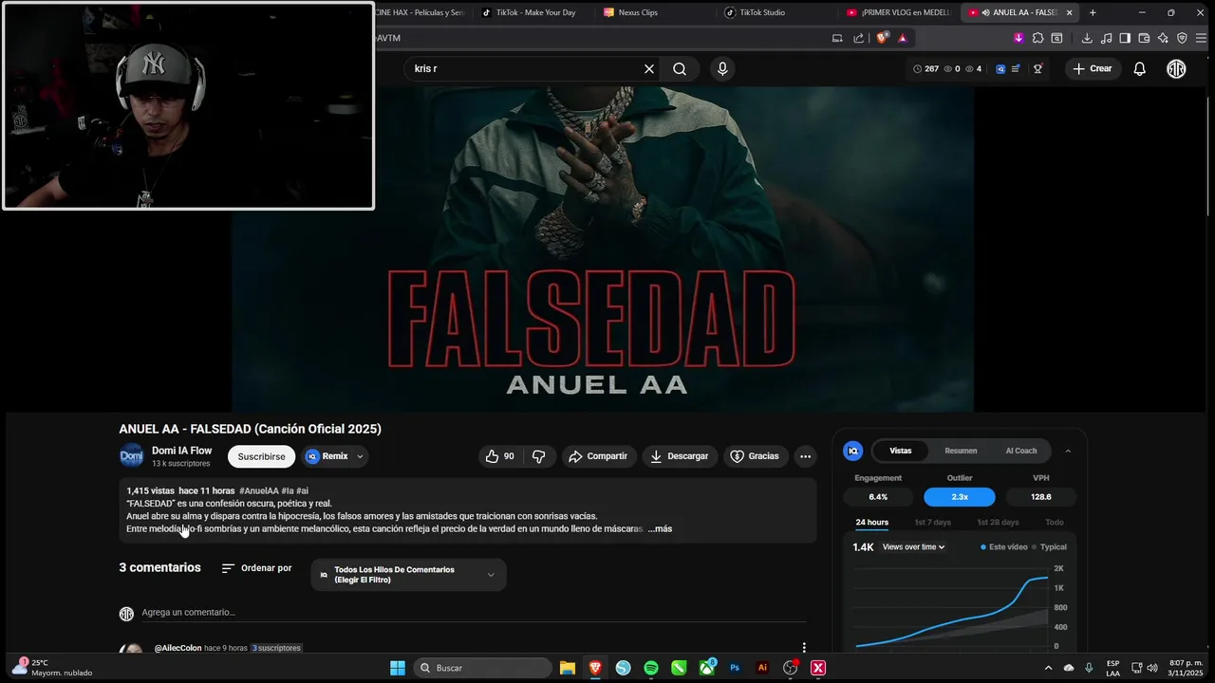Screen dimensions: 1215x683
Task: Click the Descargar button
Action: 679,456
